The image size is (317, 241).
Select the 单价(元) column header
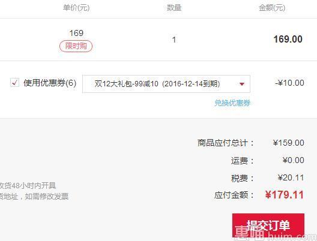pyautogui.click(x=76, y=8)
